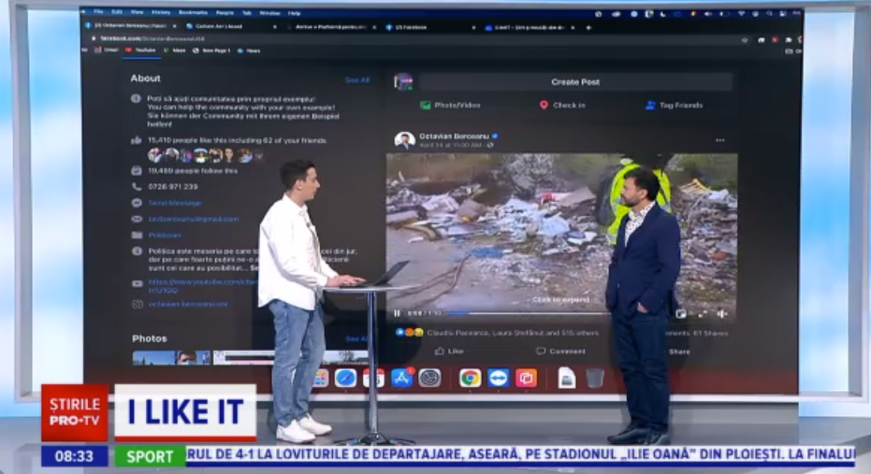
Task: Choose Tag Friends option
Action: click(x=674, y=106)
